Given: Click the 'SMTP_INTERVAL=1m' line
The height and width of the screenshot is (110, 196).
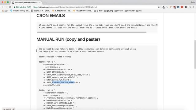Looking at the screenshot, I should (55, 72).
